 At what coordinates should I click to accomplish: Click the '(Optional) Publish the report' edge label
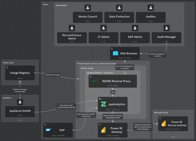(143, 127)
